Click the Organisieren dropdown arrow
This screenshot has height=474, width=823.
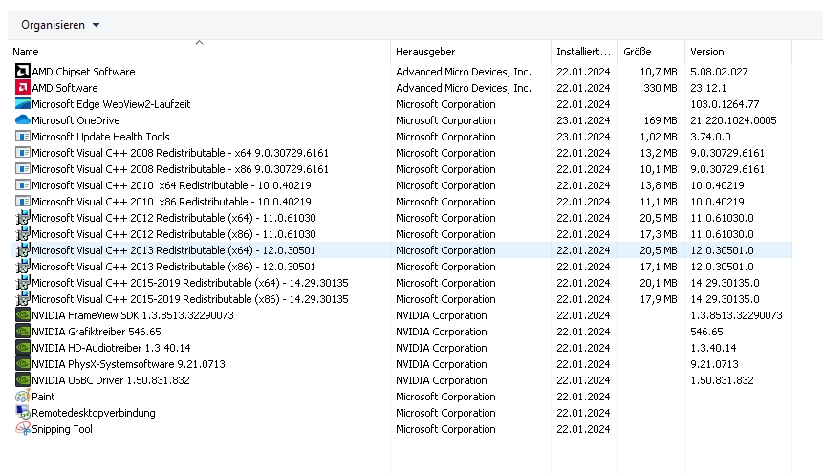coord(96,25)
